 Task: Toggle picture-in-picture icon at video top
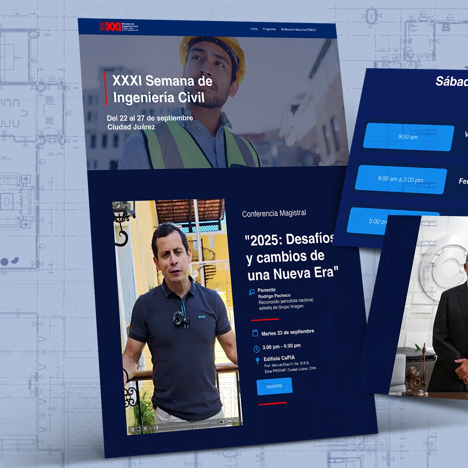[126, 206]
